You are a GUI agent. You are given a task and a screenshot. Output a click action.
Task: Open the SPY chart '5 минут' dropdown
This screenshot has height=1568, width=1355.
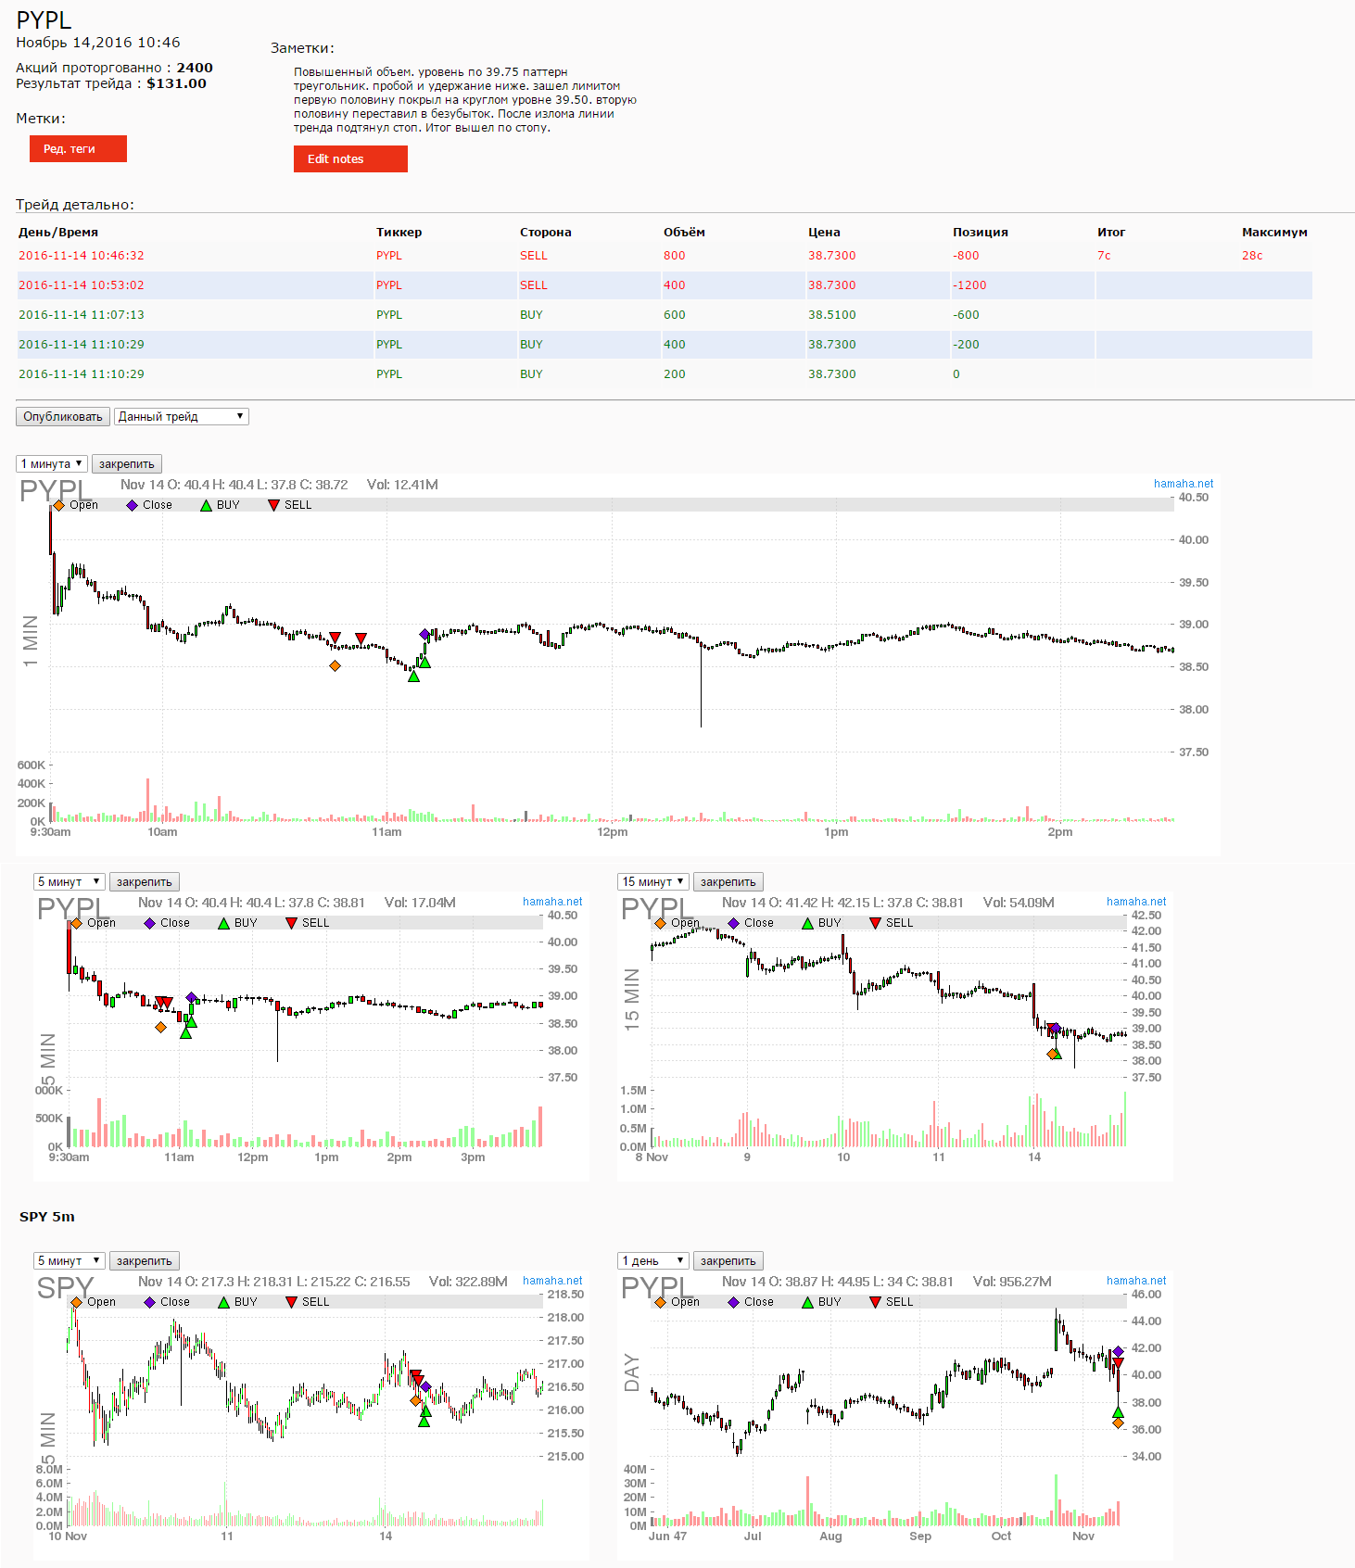click(70, 1261)
